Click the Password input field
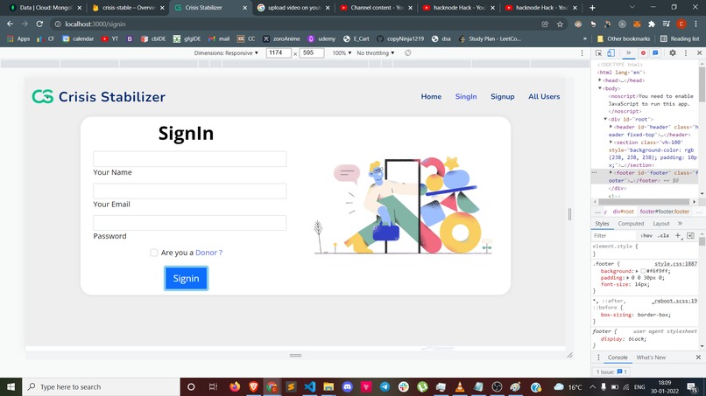Viewport: 706px width, 396px height. click(189, 223)
